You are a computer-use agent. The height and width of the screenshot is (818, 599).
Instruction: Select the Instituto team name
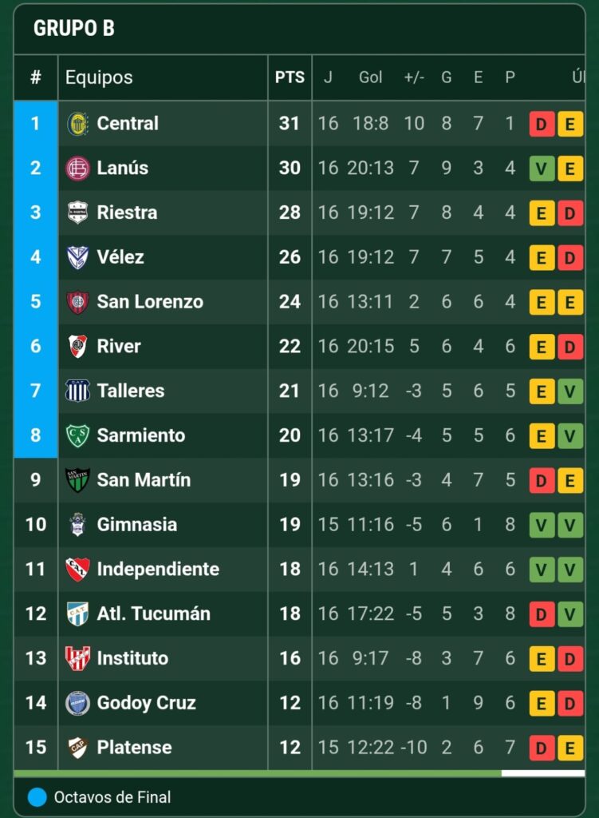click(x=132, y=658)
